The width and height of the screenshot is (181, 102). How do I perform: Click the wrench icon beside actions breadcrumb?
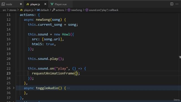(x=53, y=10)
